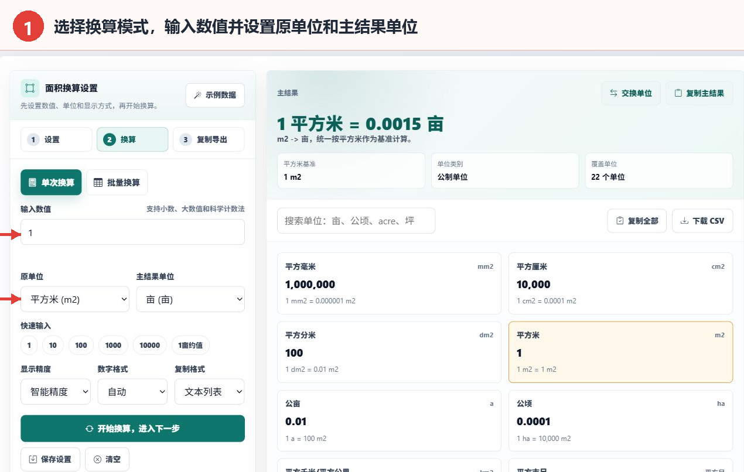Click the circled X icon on 清空
Viewport: 744px width, 472px height.
click(x=97, y=459)
